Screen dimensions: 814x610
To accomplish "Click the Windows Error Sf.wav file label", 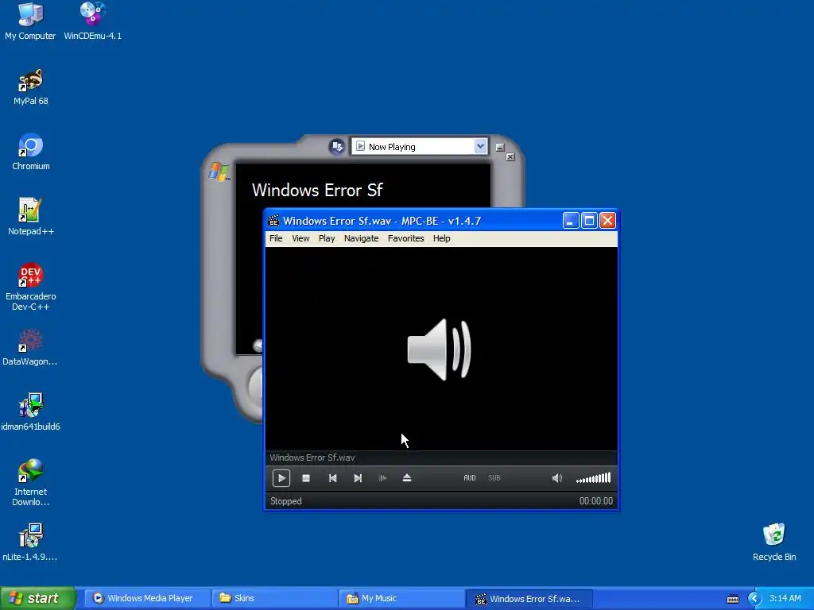I will (312, 457).
